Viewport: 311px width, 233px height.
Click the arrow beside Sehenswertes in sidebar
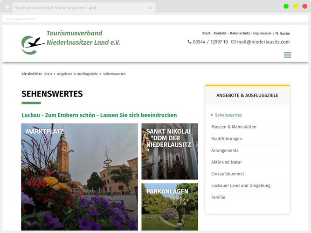click(x=212, y=115)
